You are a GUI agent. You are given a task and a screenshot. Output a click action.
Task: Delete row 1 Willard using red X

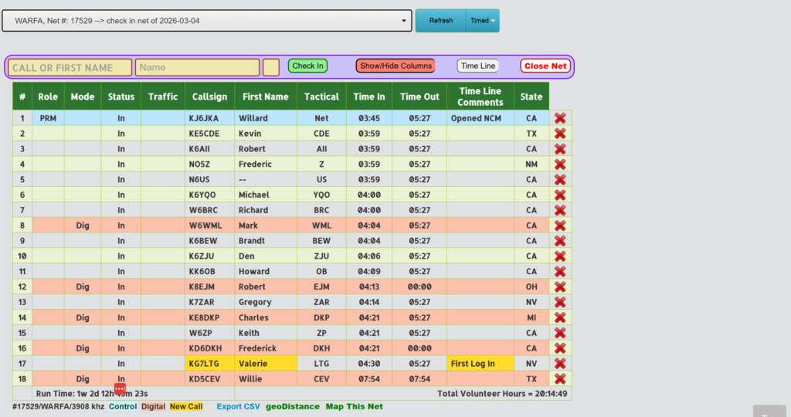[560, 118]
